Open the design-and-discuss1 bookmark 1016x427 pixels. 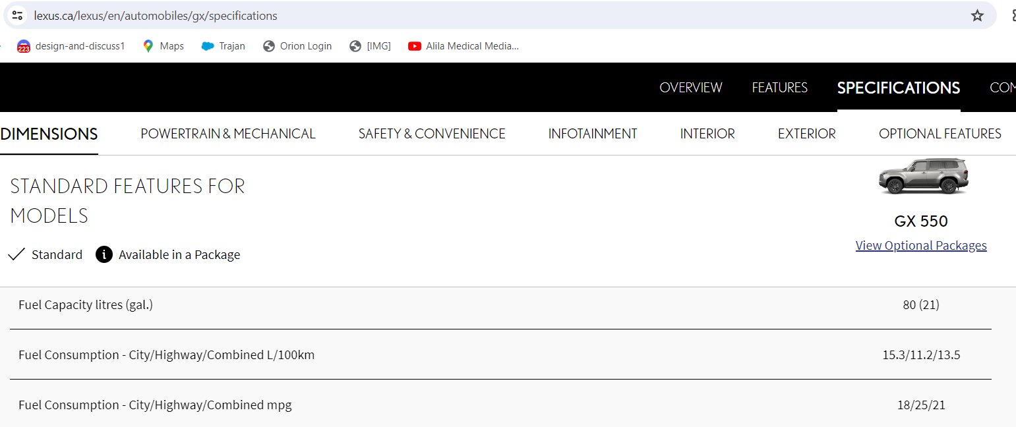tap(71, 46)
